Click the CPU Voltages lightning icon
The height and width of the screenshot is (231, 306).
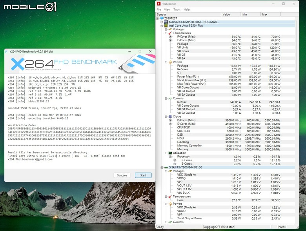pos(170,29)
